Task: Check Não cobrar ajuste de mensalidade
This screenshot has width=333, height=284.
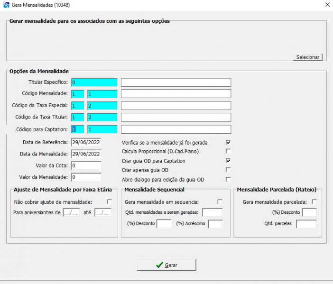Action: 109,202
